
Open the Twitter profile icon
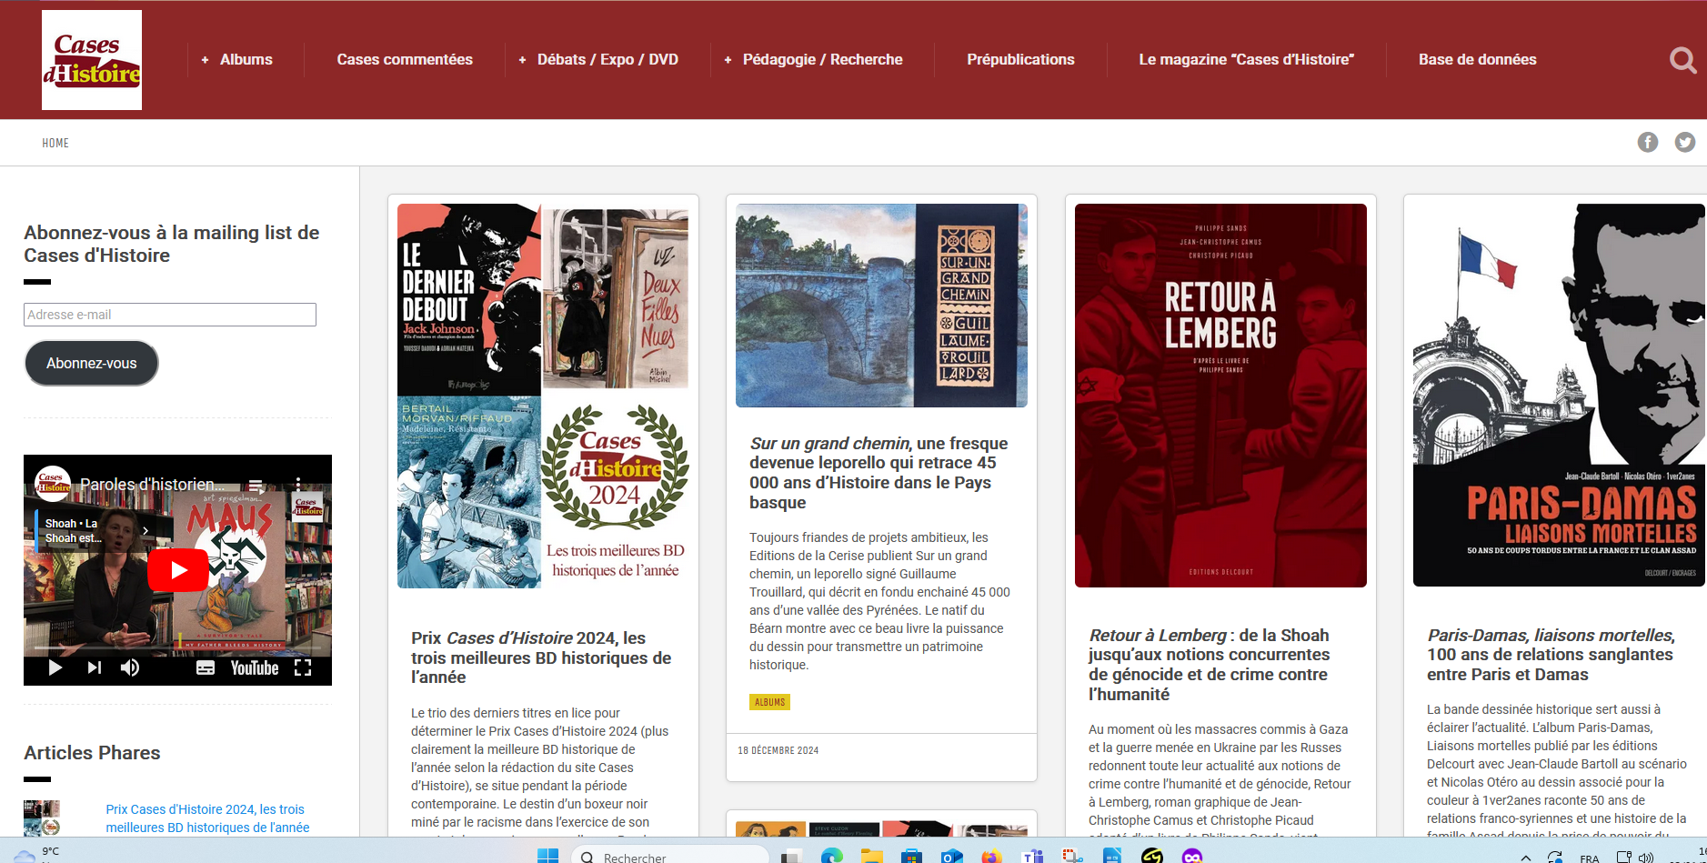tap(1685, 142)
